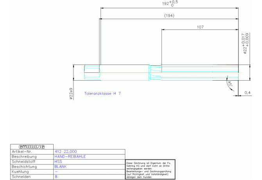Click the article number 412 22,000
This screenshot has width=262, height=180.
tap(66, 151)
